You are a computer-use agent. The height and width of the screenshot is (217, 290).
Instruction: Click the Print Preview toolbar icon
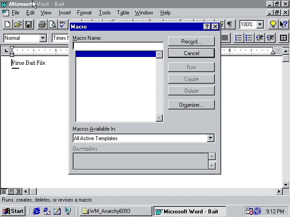pos(52,24)
